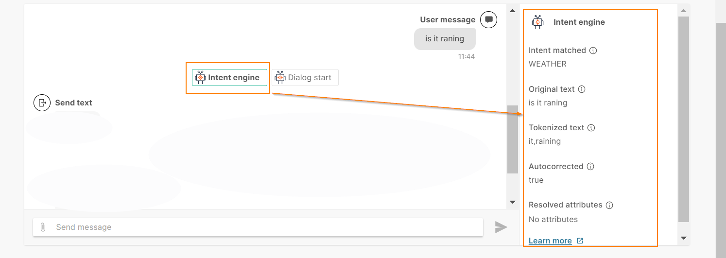Click the User message chat bubble icon

point(489,20)
